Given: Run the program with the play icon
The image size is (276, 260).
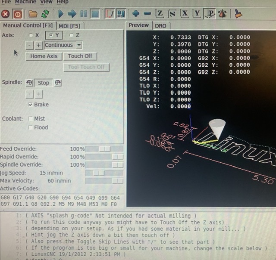Looking at the screenshot, I should pyautogui.click(x=61, y=14).
